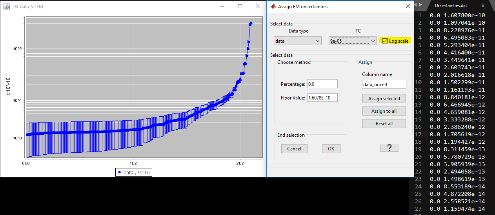This screenshot has height=215, width=495.
Task: Click the Percentage input field
Action: [322, 84]
